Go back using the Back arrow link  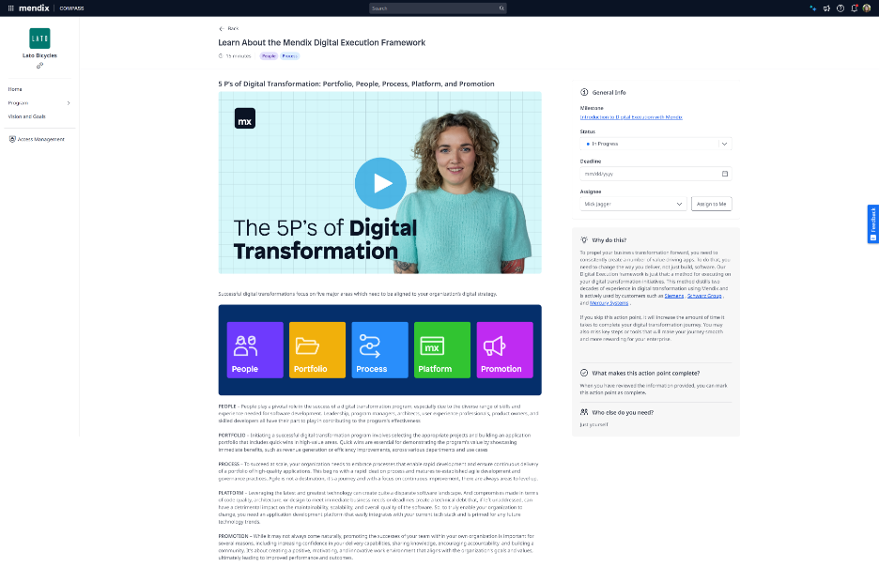(x=228, y=29)
